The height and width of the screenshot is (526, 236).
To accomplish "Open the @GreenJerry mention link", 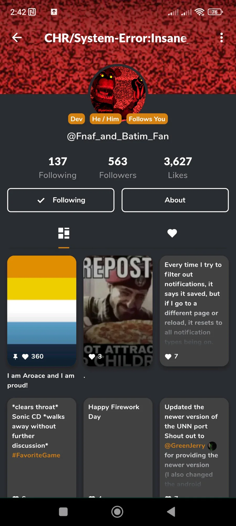I will pyautogui.click(x=185, y=446).
